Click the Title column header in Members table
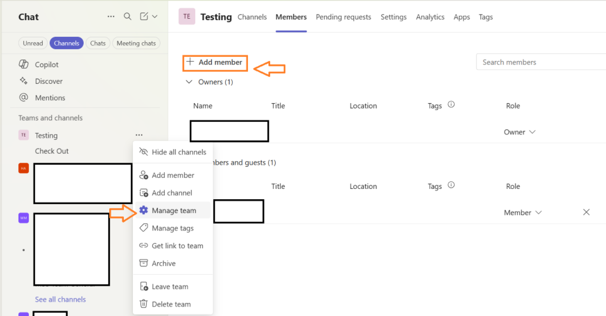606x316 pixels. tap(278, 186)
